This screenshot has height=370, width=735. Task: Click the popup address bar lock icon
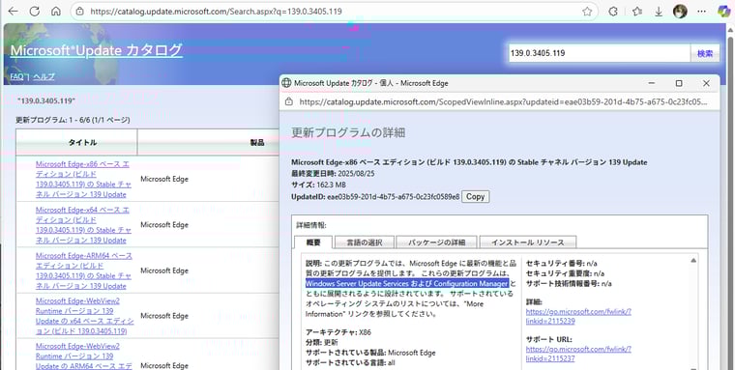(289, 101)
